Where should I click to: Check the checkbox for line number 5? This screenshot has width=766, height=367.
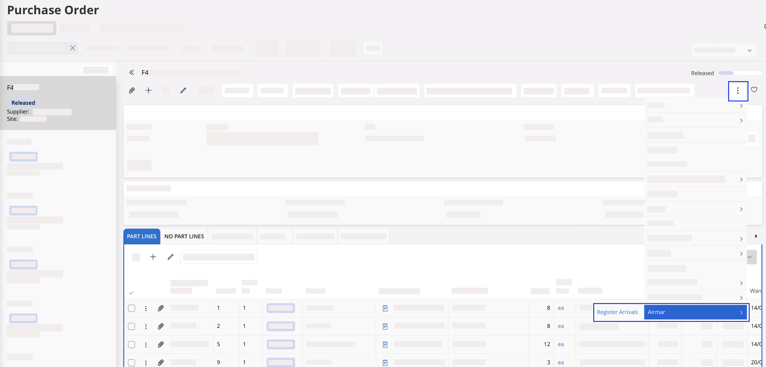pos(132,345)
